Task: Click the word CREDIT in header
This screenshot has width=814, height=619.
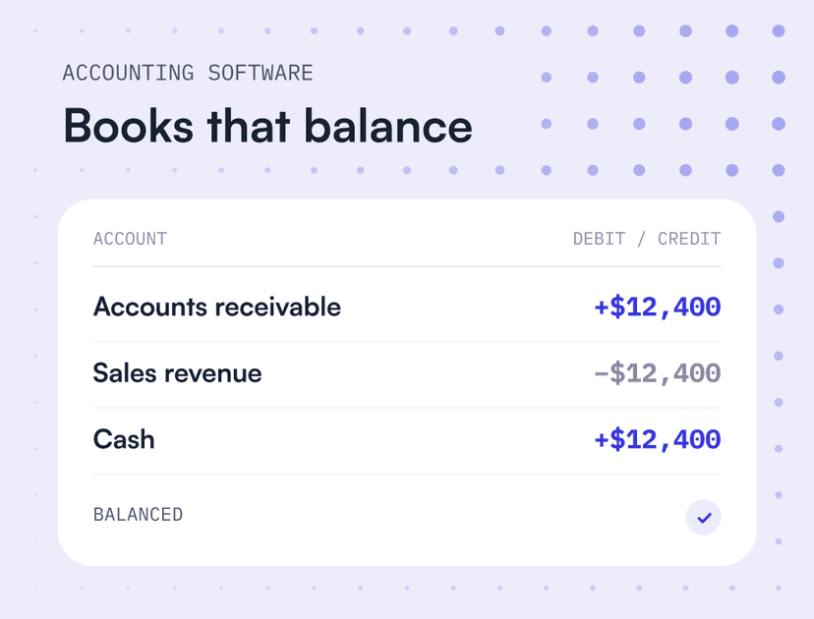Action: coord(689,239)
